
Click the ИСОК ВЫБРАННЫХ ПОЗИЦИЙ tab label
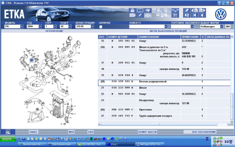[x=168, y=31]
